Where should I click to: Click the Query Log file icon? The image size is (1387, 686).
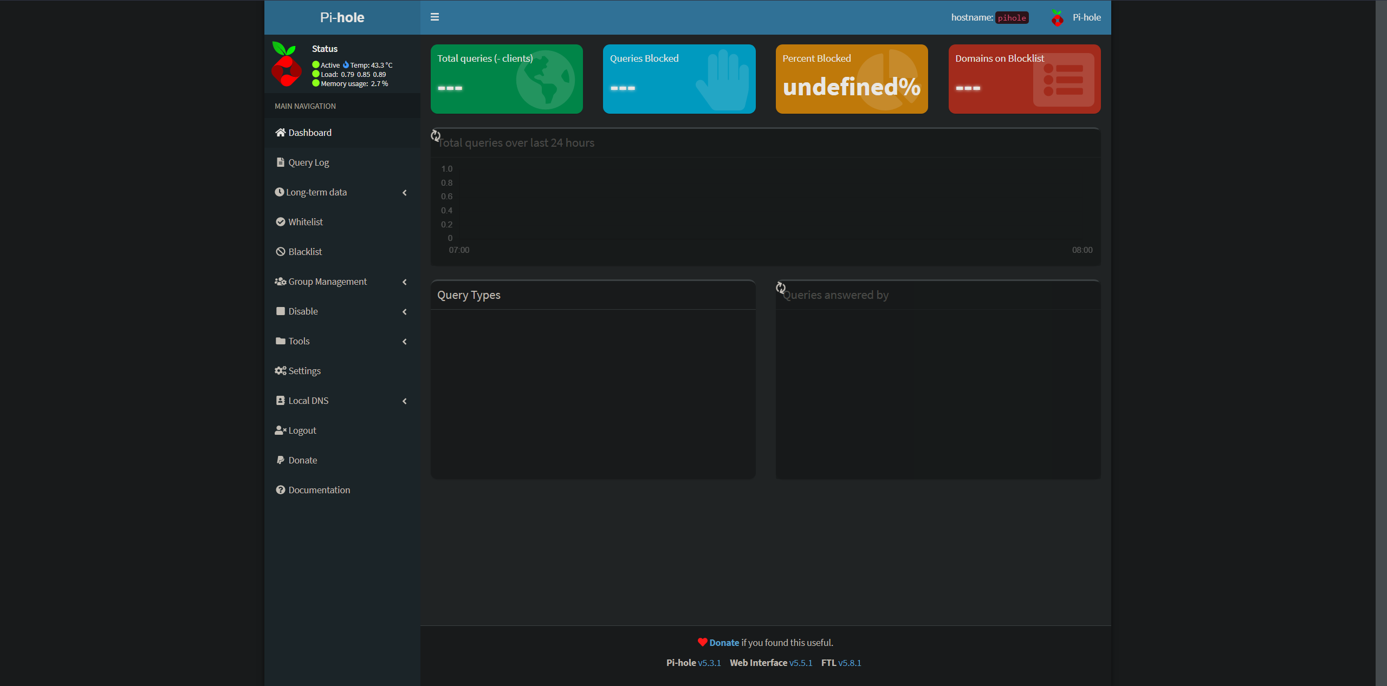(280, 162)
